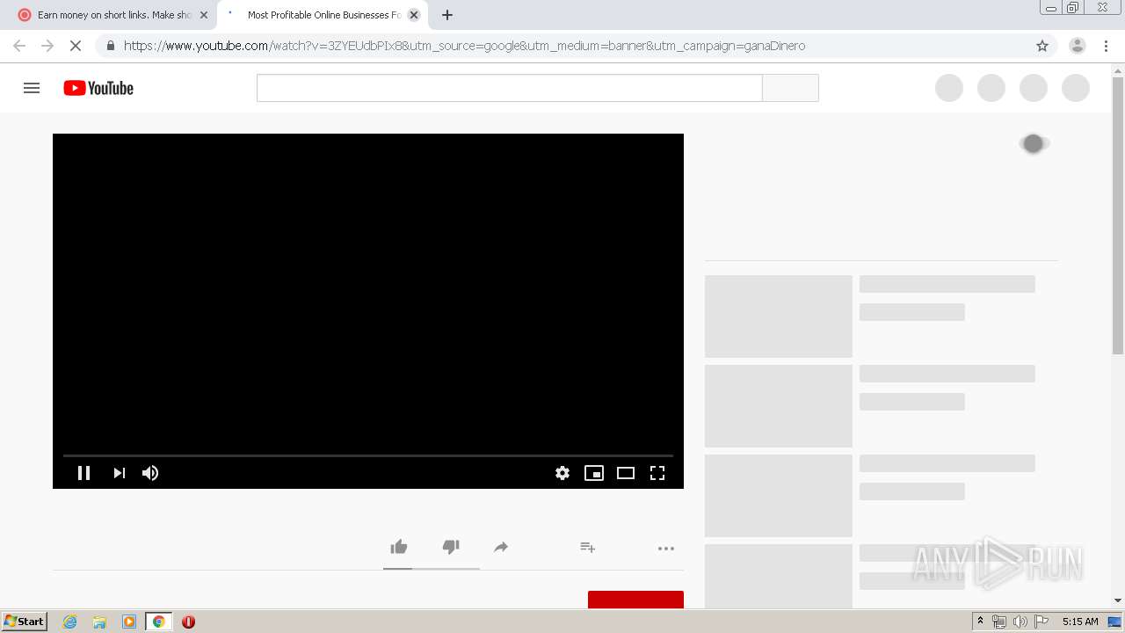This screenshot has height=633, width=1125.
Task: View site security lock info
Action: (110, 46)
